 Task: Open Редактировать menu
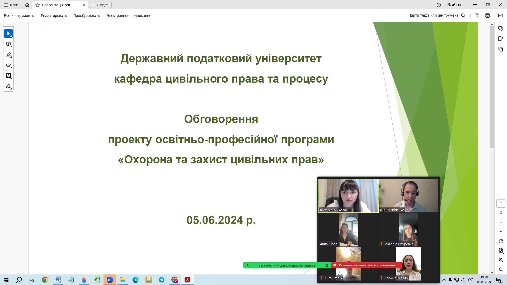coord(54,16)
